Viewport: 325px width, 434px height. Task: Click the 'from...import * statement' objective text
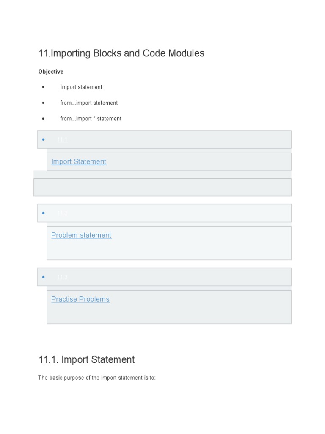[x=91, y=119]
